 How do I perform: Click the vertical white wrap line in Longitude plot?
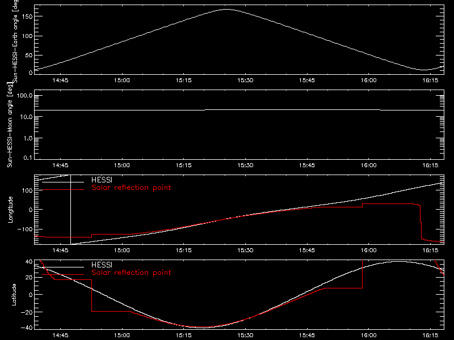[x=70, y=210]
